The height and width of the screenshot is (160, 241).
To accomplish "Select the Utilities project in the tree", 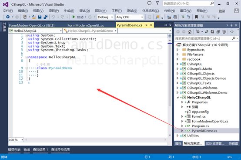I will [x=193, y=136].
